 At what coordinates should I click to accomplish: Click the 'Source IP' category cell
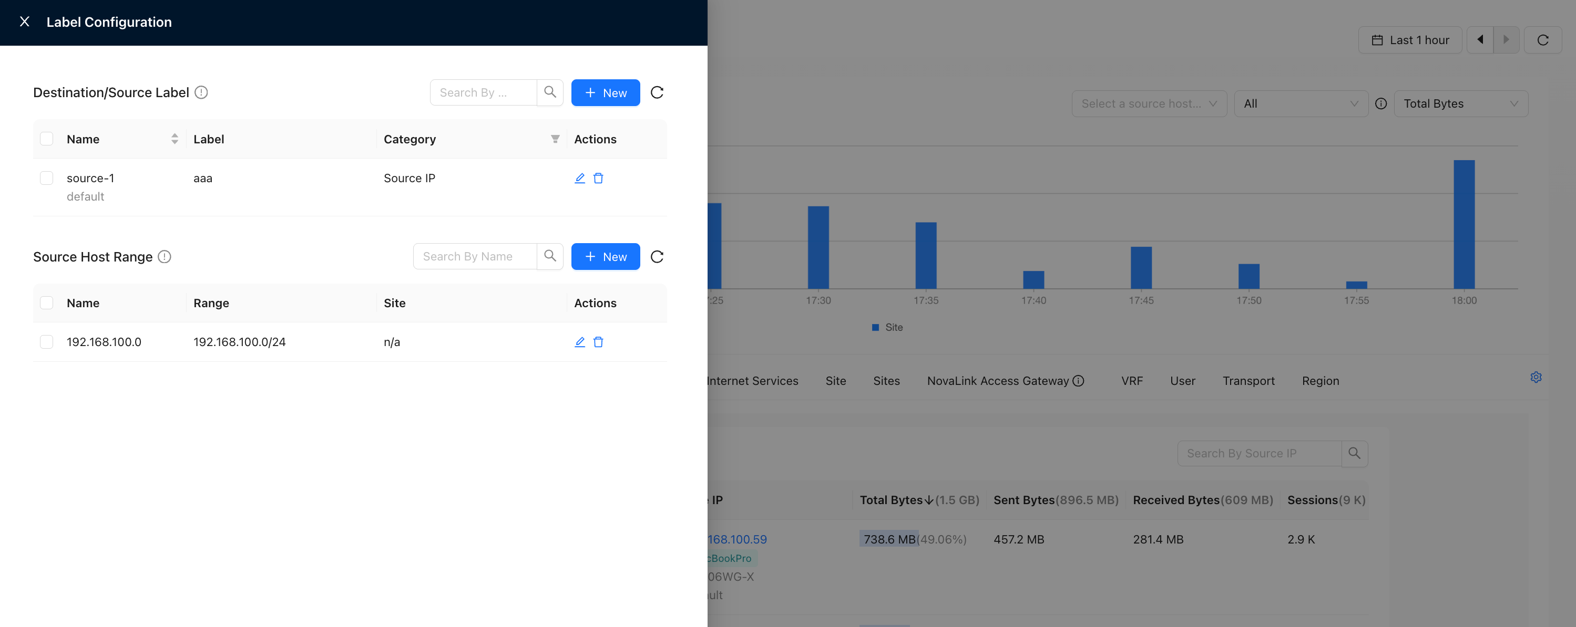tap(410, 178)
